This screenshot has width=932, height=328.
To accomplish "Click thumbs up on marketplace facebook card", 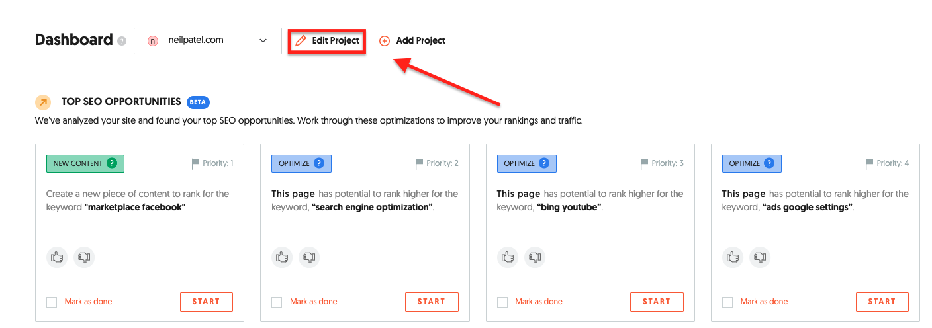I will point(57,257).
